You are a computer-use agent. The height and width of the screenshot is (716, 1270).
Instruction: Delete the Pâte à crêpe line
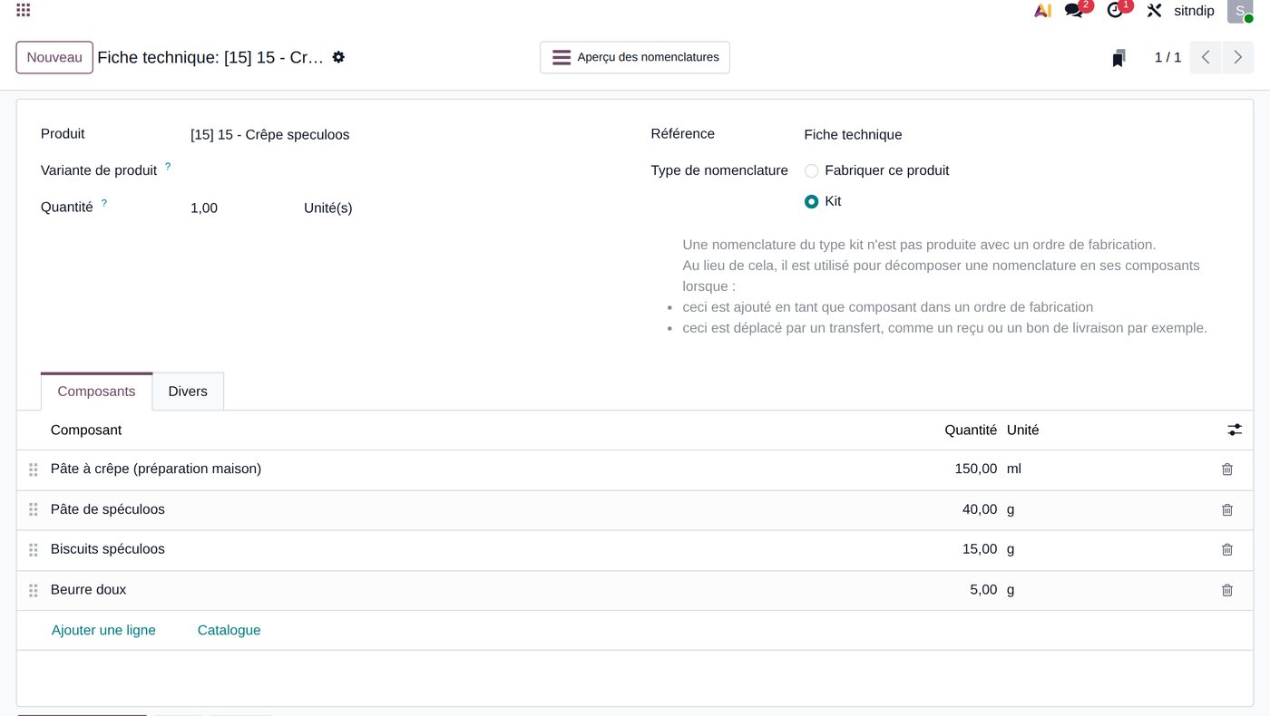[1227, 469]
